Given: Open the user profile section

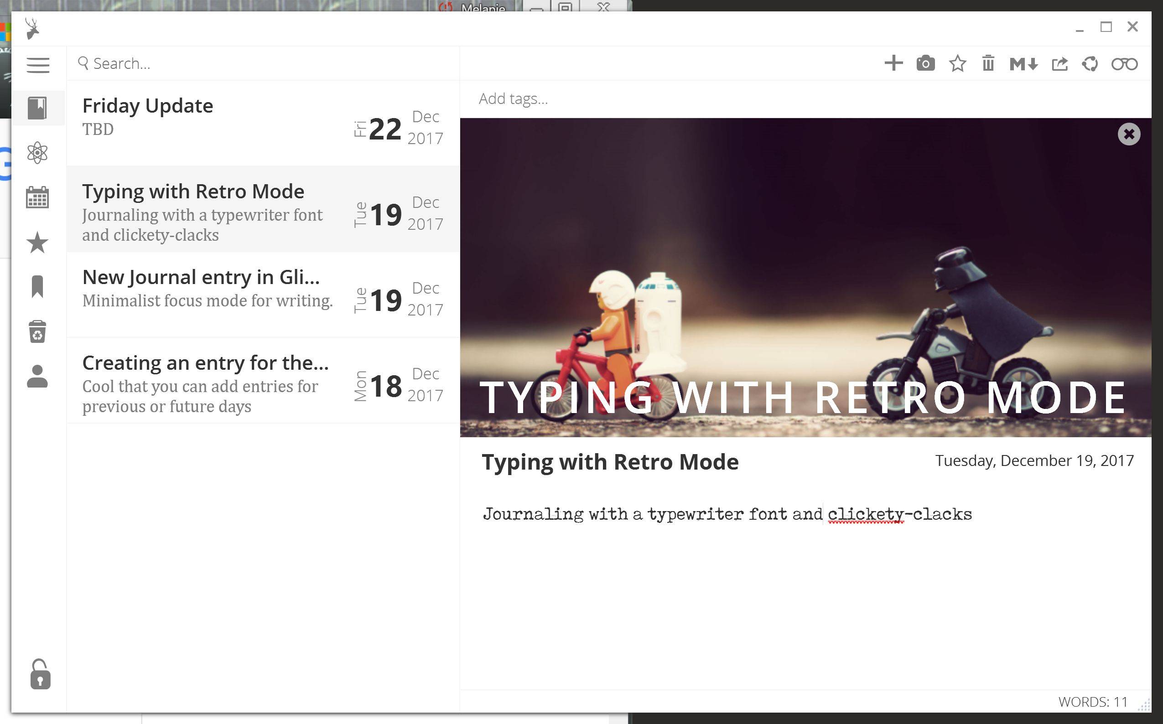Looking at the screenshot, I should [x=37, y=377].
